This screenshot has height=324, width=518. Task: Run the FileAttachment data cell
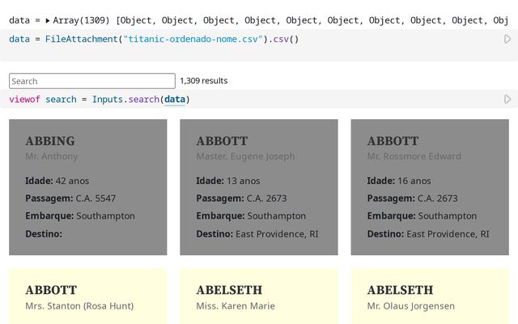tap(507, 39)
